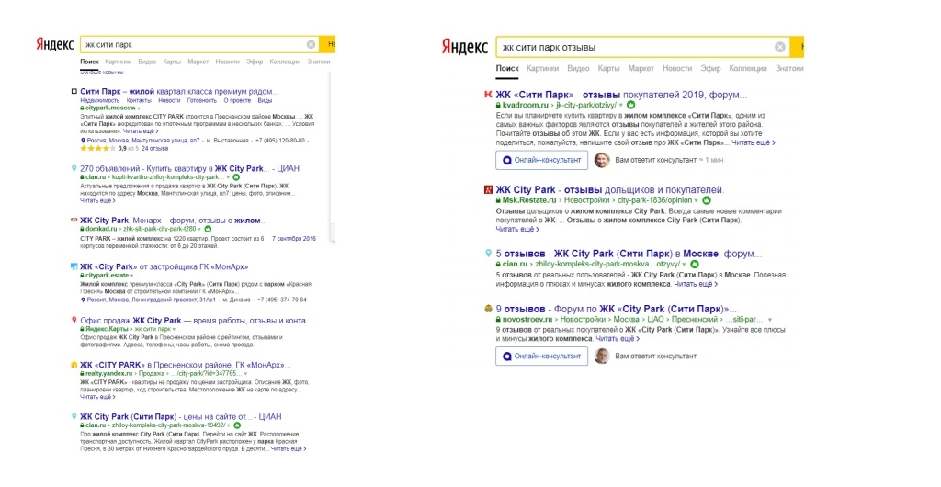
Task: Open the dropdown arrow after domkad.ru URL
Action: click(199, 229)
